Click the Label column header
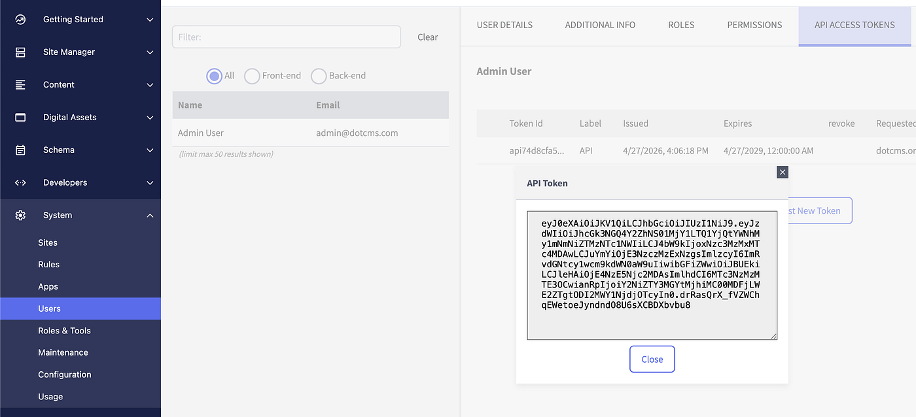Image resolution: width=916 pixels, height=417 pixels. pos(590,123)
